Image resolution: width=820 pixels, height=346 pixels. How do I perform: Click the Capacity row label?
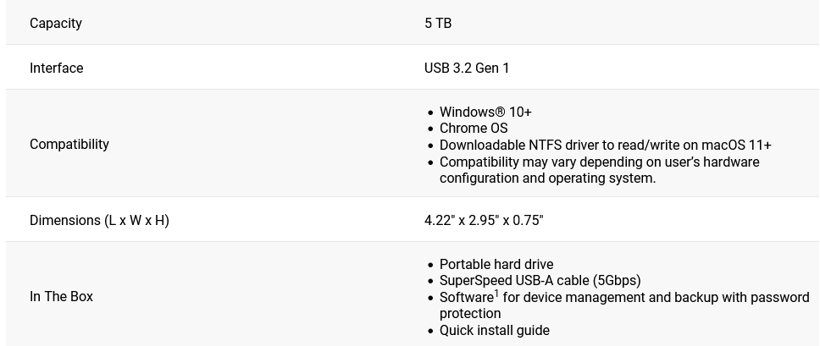(56, 23)
